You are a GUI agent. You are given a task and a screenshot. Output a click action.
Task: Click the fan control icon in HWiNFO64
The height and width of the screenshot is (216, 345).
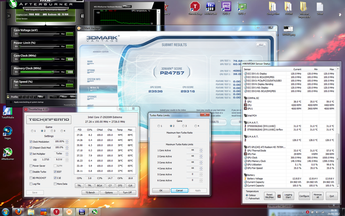coord(279,196)
